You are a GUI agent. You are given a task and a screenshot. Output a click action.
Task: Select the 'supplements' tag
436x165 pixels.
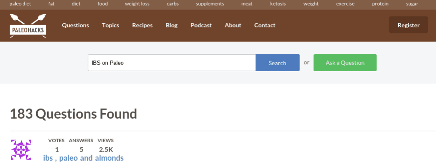point(210,4)
